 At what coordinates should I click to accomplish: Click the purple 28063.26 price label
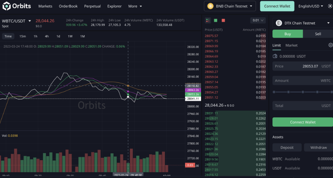[193, 90]
